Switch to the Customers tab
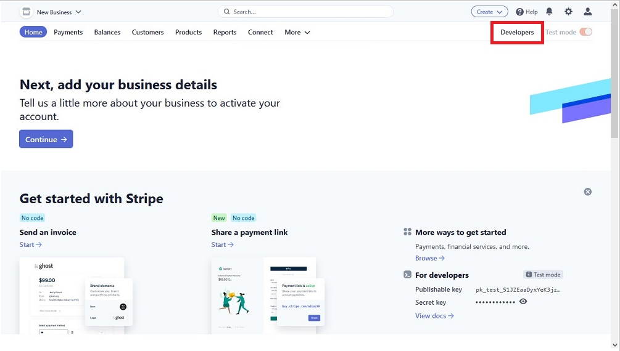Image resolution: width=620 pixels, height=351 pixels. (x=147, y=33)
